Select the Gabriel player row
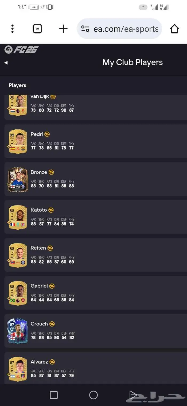Viewport: 187px width, 406px height. click(x=96, y=293)
